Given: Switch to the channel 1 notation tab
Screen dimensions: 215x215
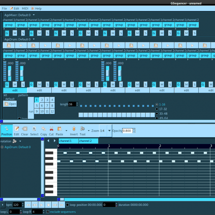Looking at the screenshot, I should (68, 141).
